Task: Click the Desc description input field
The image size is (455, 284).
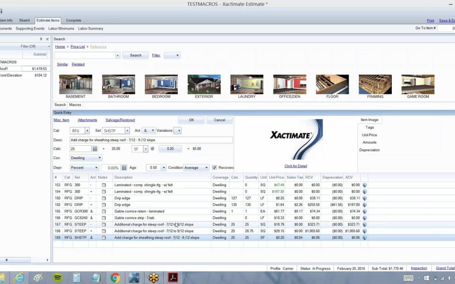Action: point(151,140)
